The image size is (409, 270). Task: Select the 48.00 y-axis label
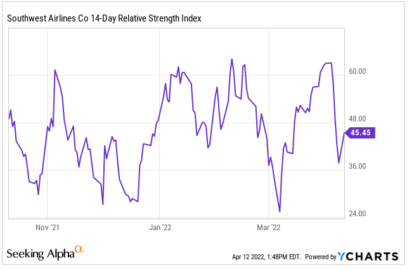359,119
